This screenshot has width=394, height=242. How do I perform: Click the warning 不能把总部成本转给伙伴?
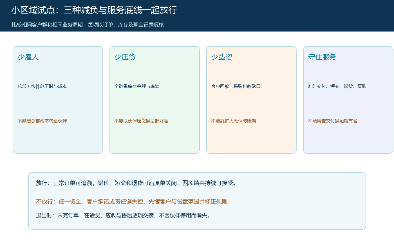pos(42,121)
